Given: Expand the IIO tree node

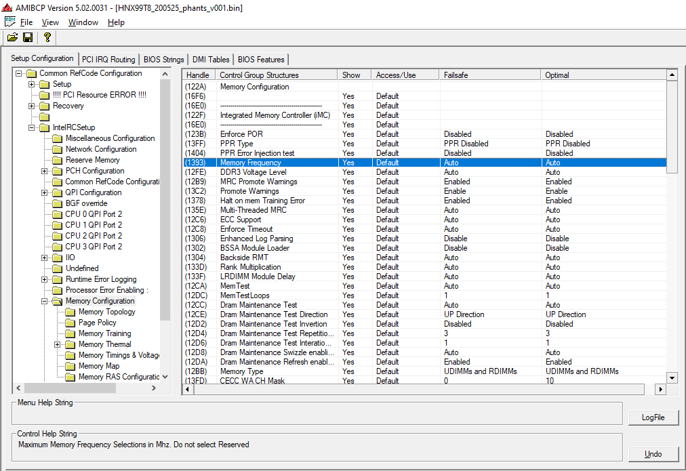Looking at the screenshot, I should point(44,258).
